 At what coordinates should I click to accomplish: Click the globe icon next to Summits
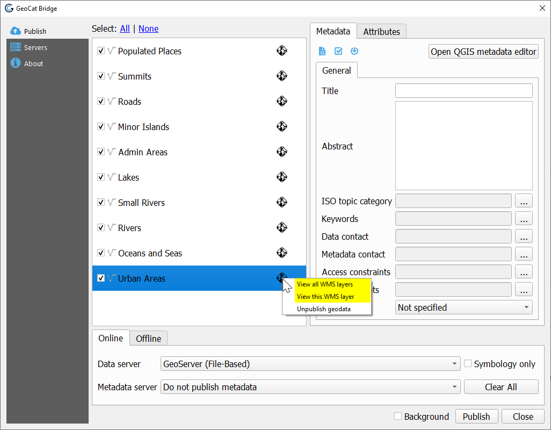pyautogui.click(x=281, y=76)
